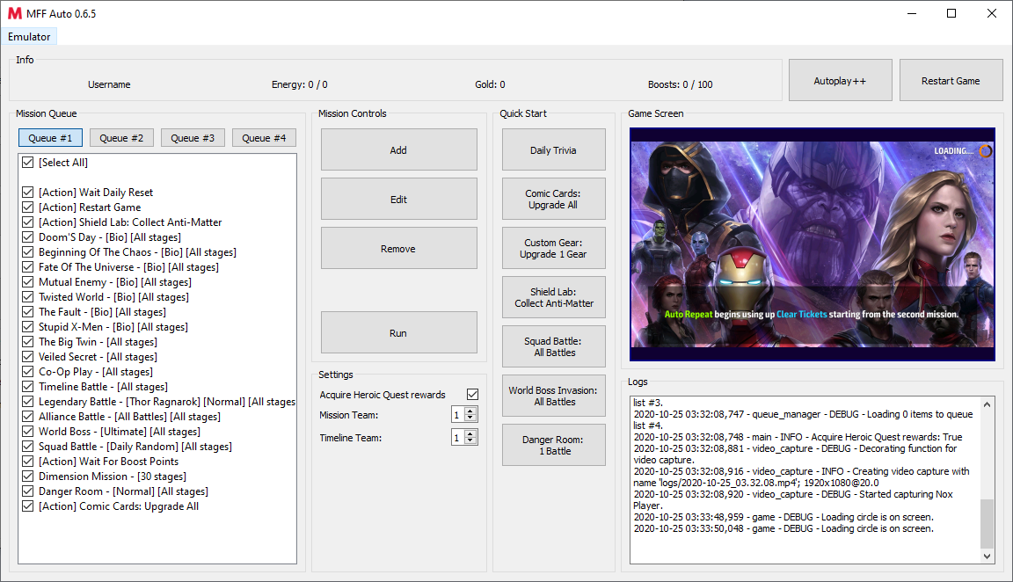Switch to Queue #1 tab

click(50, 137)
